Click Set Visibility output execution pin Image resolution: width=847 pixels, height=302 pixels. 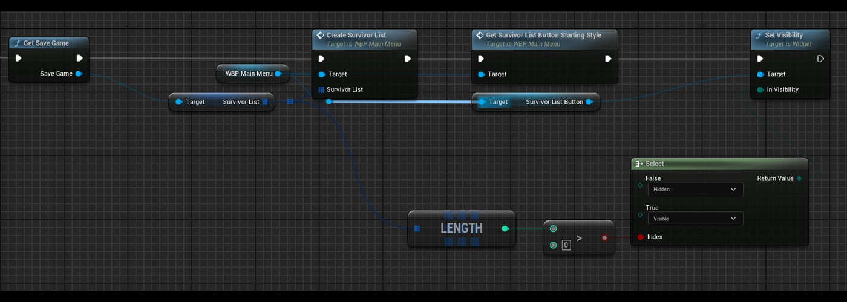pyautogui.click(x=820, y=59)
